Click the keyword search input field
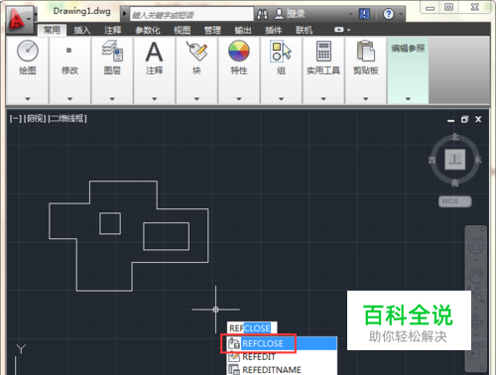 pyautogui.click(x=191, y=15)
